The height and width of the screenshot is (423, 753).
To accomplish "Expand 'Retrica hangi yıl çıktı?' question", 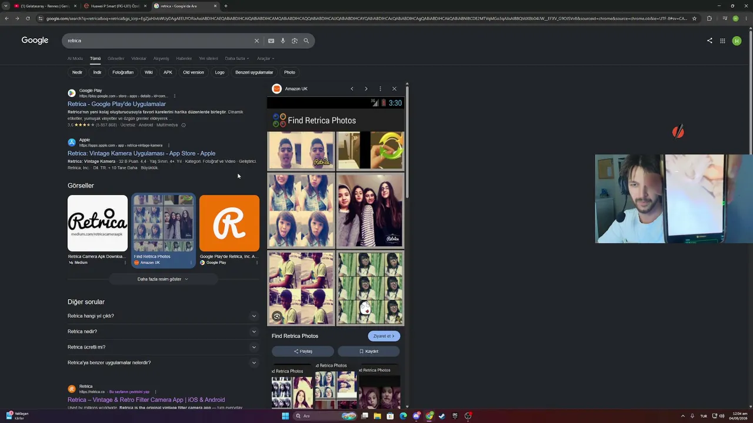I will click(x=162, y=316).
